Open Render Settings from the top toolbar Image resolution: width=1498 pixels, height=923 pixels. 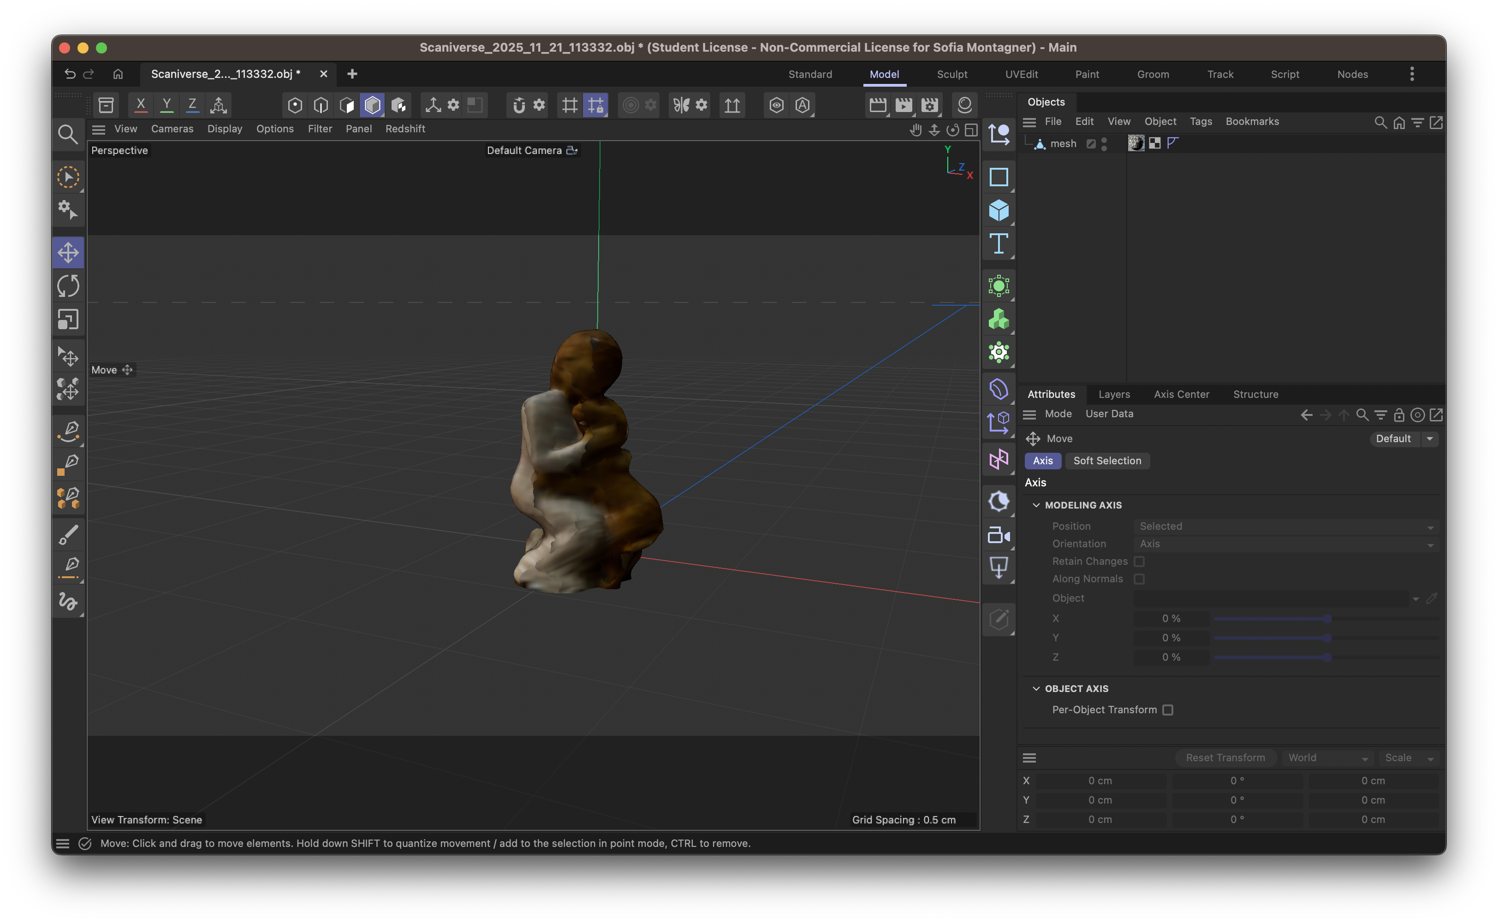click(x=929, y=104)
